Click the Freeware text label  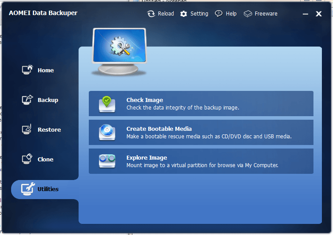[266, 14]
